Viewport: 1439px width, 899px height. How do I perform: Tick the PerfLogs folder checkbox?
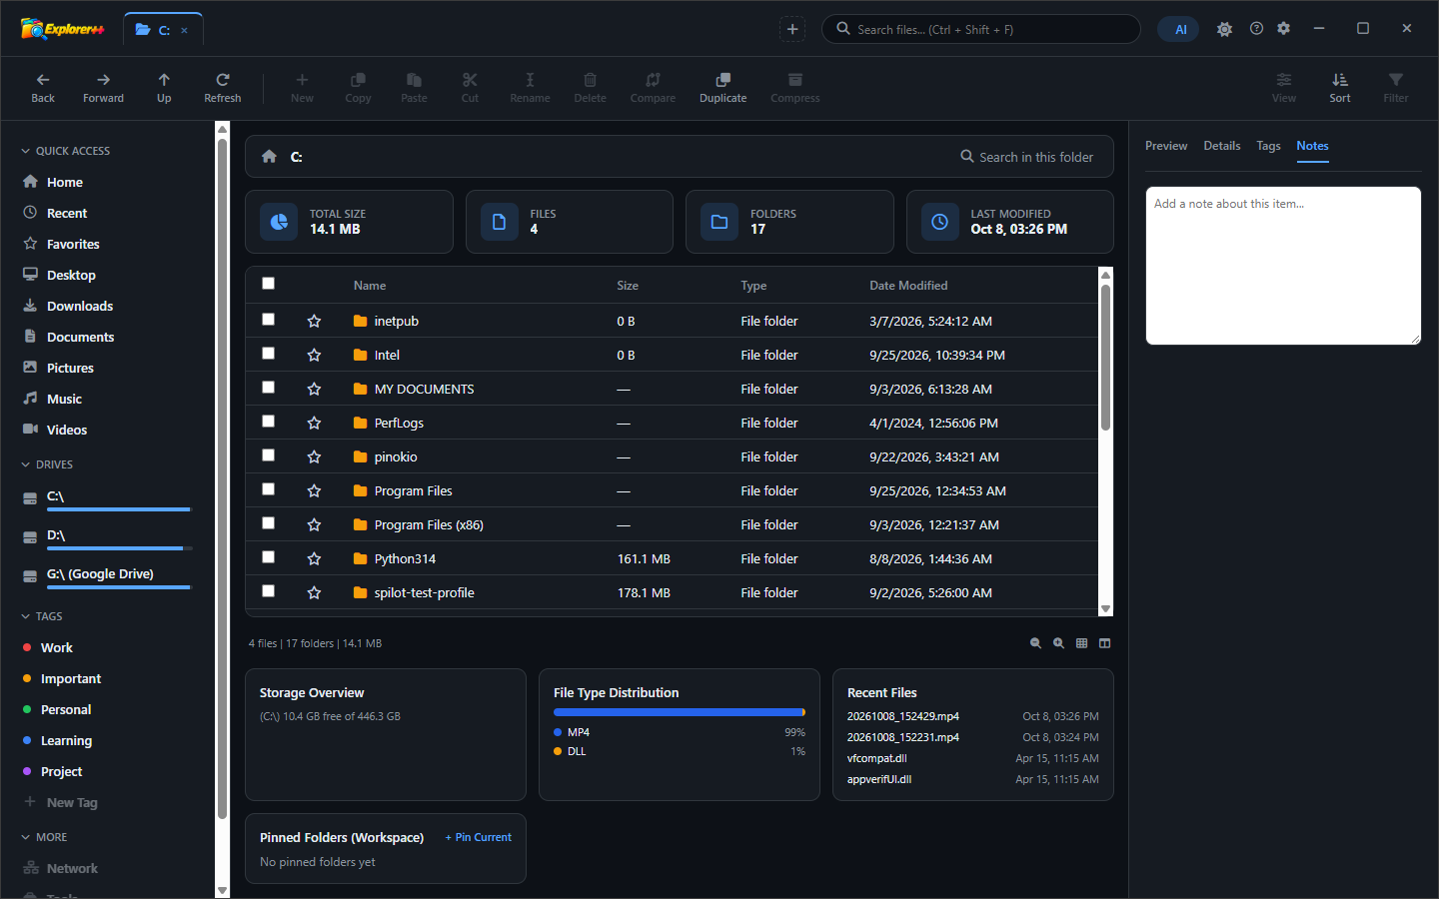tap(268, 422)
